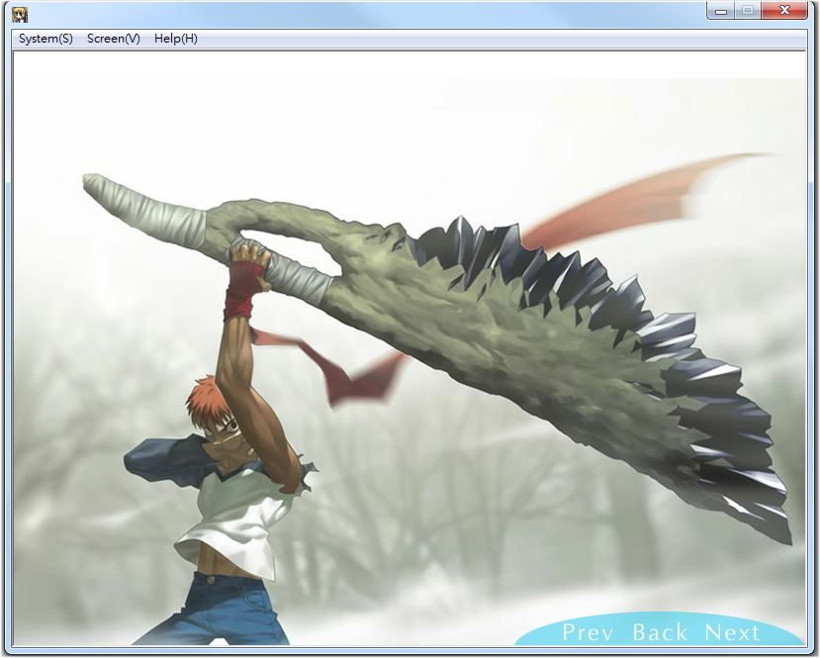
Task: Click Back to leave the gallery
Action: pos(660,632)
